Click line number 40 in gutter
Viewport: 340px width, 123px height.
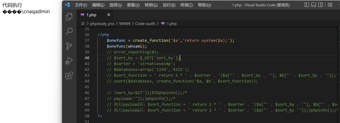coord(87,58)
